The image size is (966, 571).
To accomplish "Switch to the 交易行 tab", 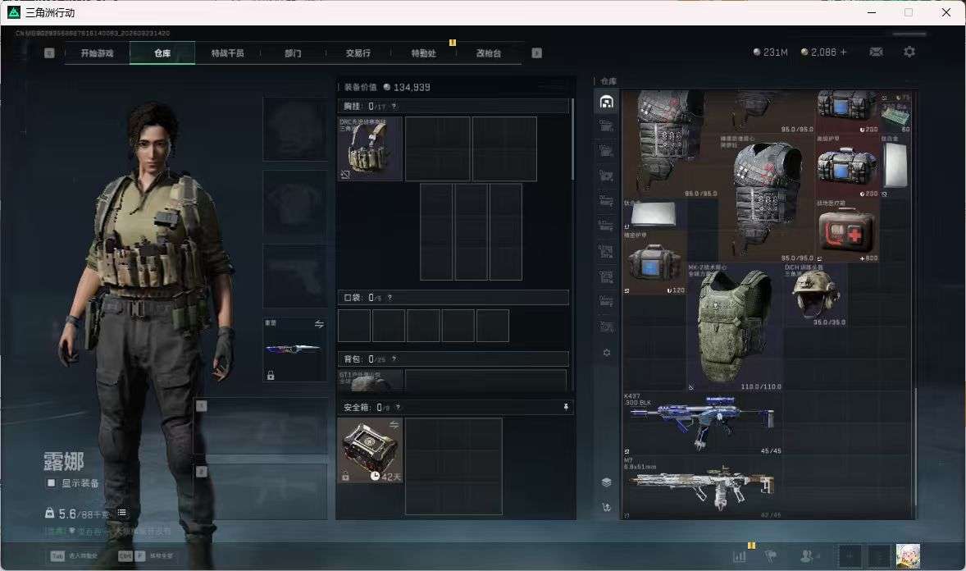I will coord(358,53).
